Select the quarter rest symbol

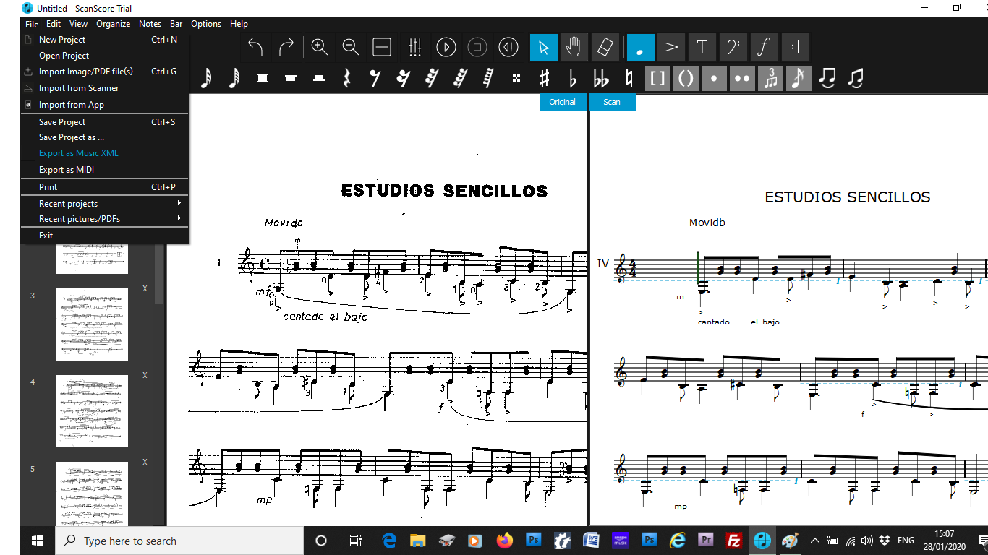(347, 78)
